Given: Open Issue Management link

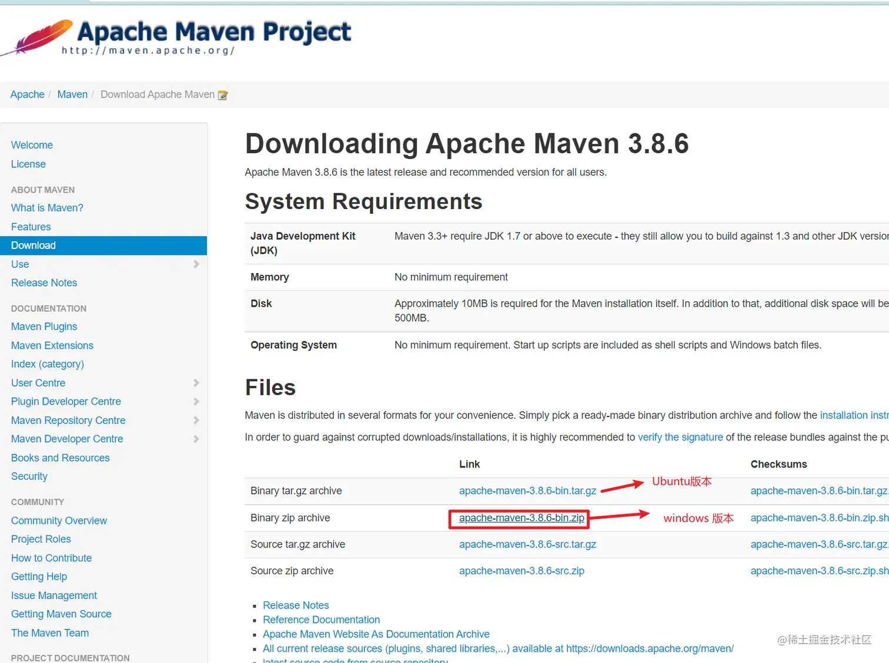Looking at the screenshot, I should (x=54, y=595).
